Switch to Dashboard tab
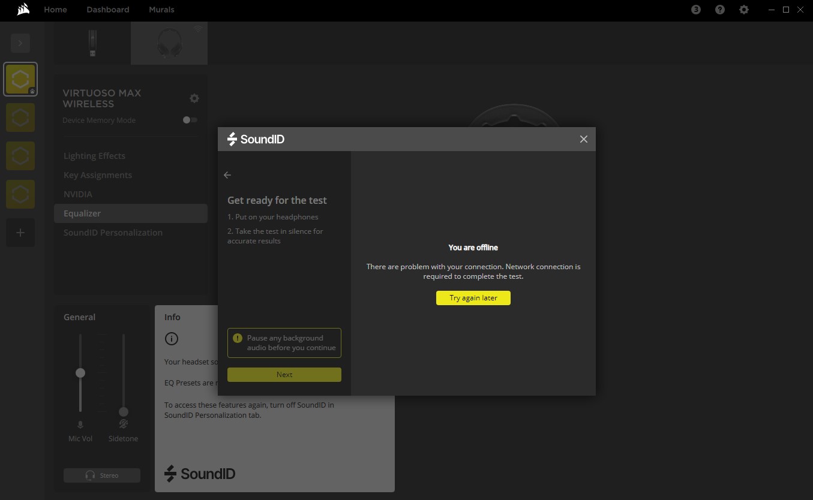Image resolution: width=813 pixels, height=500 pixels. [x=108, y=10]
